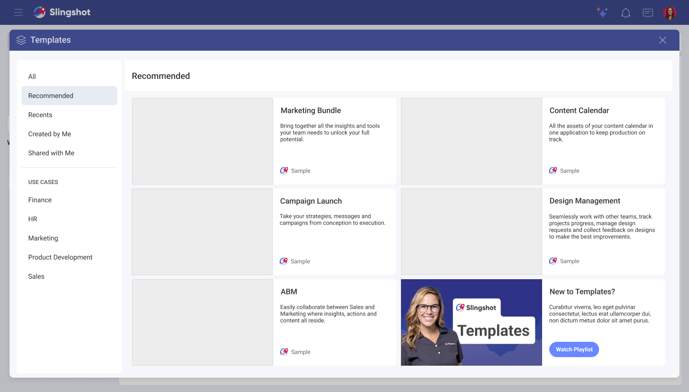Click the 'Curabitur viverra' description paragraph
Image resolution: width=689 pixels, height=392 pixels.
(x=600, y=314)
